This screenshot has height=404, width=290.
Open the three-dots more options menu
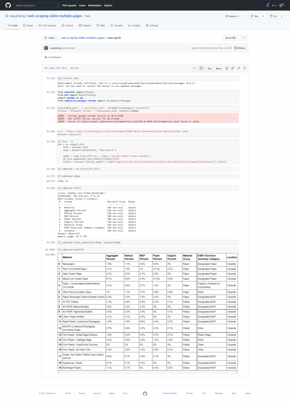point(244,38)
